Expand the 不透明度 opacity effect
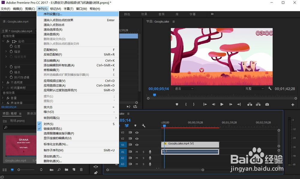Viewport: 300px width, 179px height. click(x=3, y=82)
